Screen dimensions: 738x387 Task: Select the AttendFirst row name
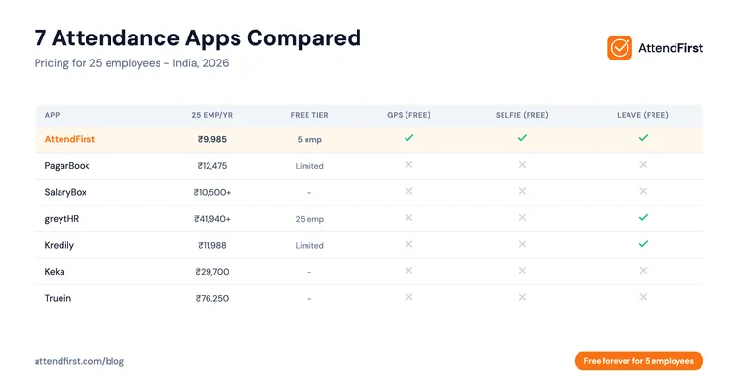(69, 139)
